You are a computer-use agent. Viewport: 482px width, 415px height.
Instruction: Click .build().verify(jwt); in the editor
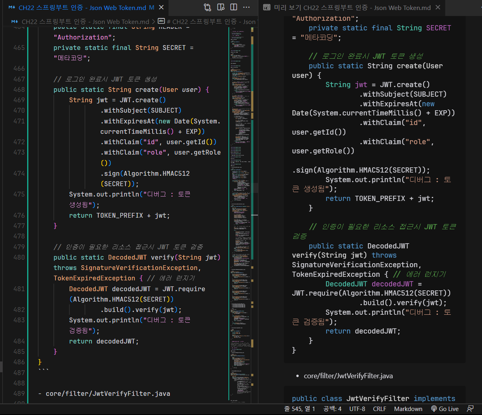(x=141, y=310)
